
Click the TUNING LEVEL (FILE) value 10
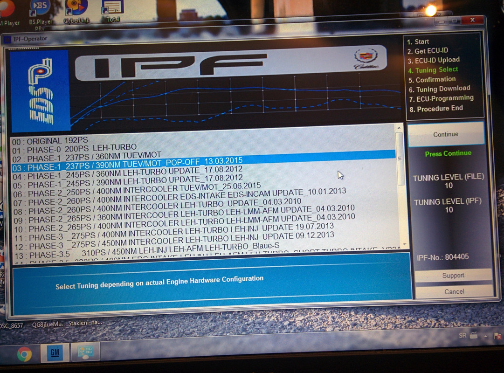coord(449,186)
